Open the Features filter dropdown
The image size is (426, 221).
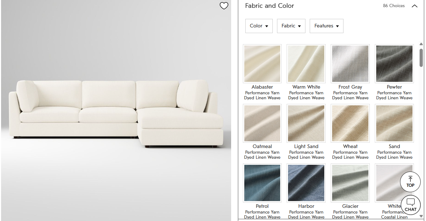pos(326,26)
